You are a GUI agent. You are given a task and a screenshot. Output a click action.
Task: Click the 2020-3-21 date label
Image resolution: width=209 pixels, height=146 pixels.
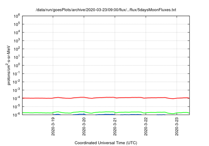[115, 126]
